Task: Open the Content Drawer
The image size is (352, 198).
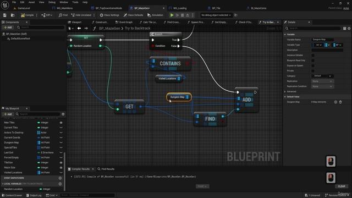Action: (12, 195)
